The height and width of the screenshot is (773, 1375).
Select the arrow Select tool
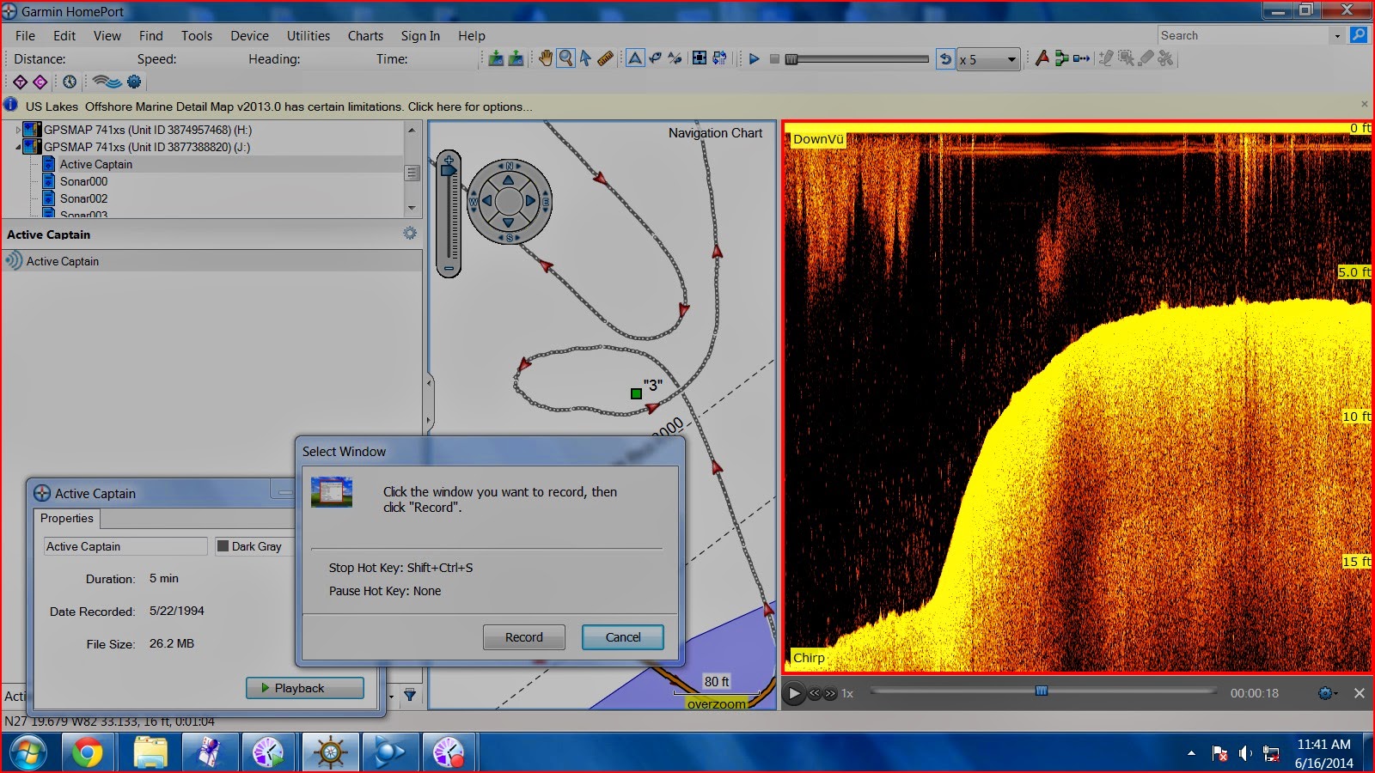tap(585, 58)
